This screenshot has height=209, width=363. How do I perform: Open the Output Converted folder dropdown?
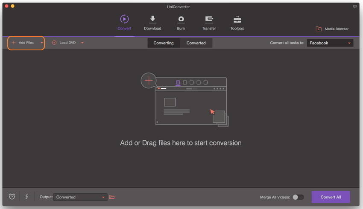(x=80, y=197)
